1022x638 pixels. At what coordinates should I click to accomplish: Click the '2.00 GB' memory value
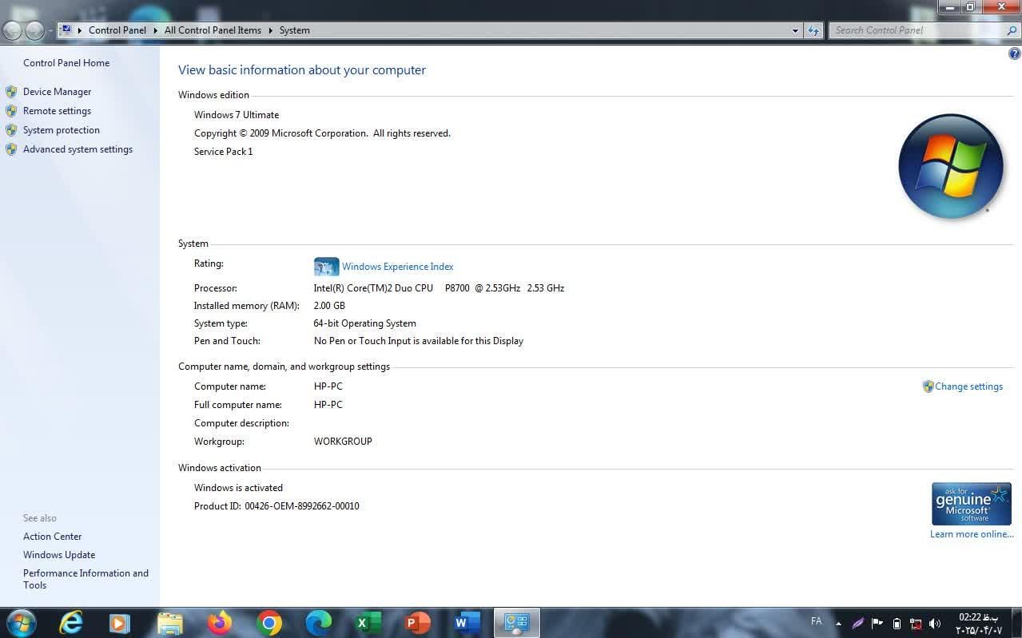(x=329, y=306)
